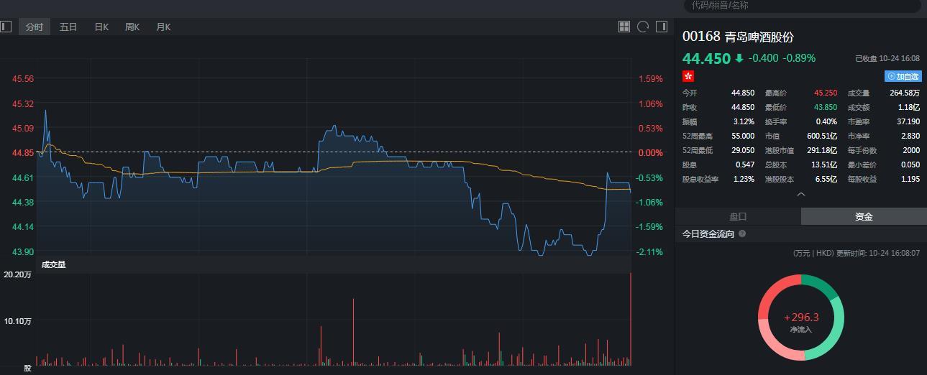This screenshot has height=375, width=927.
Task: Select the 日K candlestick view
Action: tap(101, 27)
